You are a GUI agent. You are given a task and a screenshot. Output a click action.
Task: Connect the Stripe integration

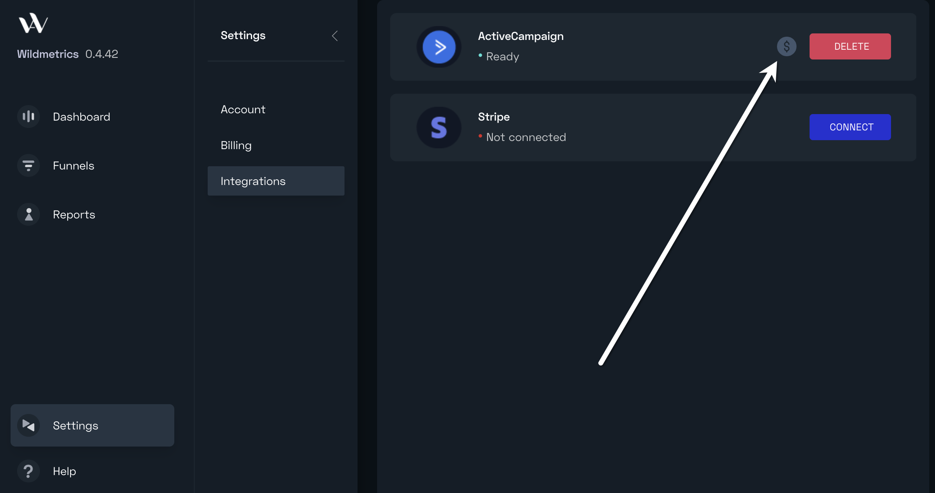click(850, 127)
